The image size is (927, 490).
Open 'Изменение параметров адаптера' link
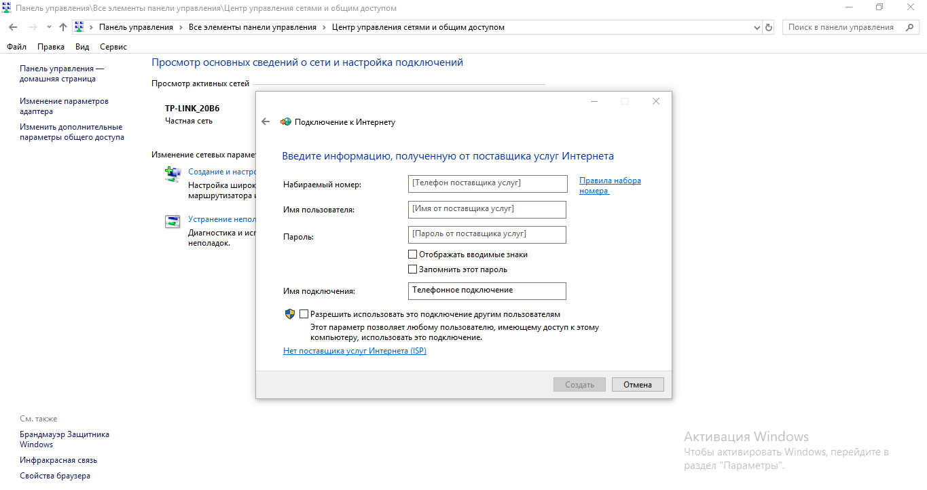click(64, 106)
